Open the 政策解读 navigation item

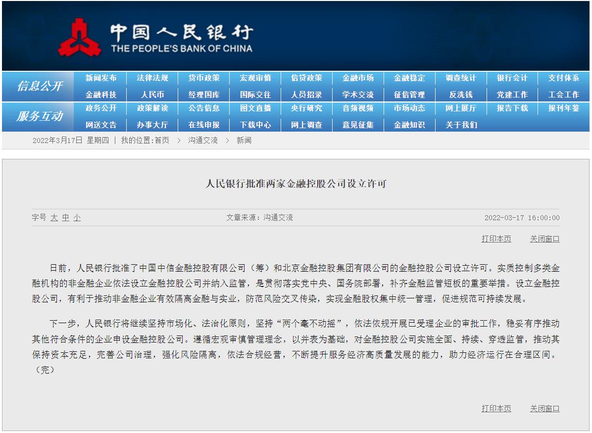[x=153, y=108]
